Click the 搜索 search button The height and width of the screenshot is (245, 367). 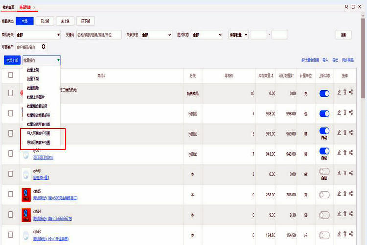click(x=344, y=35)
